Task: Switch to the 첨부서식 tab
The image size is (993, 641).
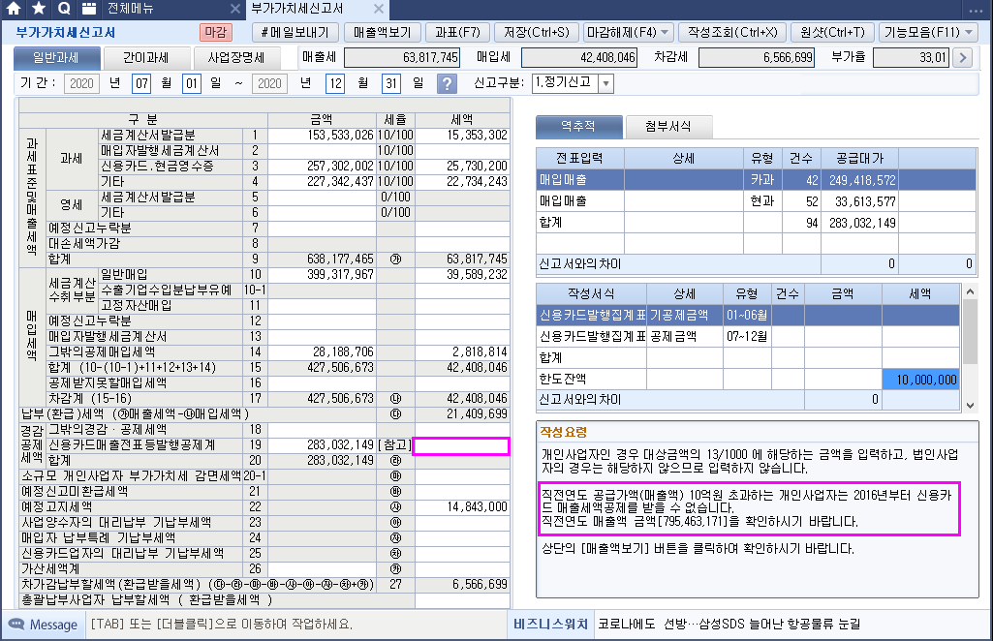Action: point(668,126)
